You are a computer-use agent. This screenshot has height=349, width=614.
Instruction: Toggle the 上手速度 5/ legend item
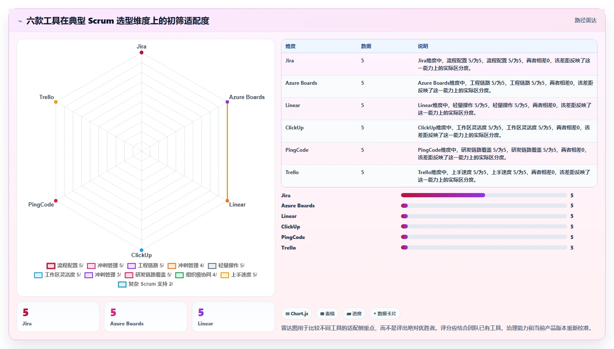pyautogui.click(x=239, y=275)
